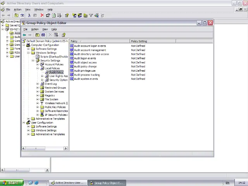
Task: Open the View menu in Group Policy Editor
Action: [x=45, y=29]
